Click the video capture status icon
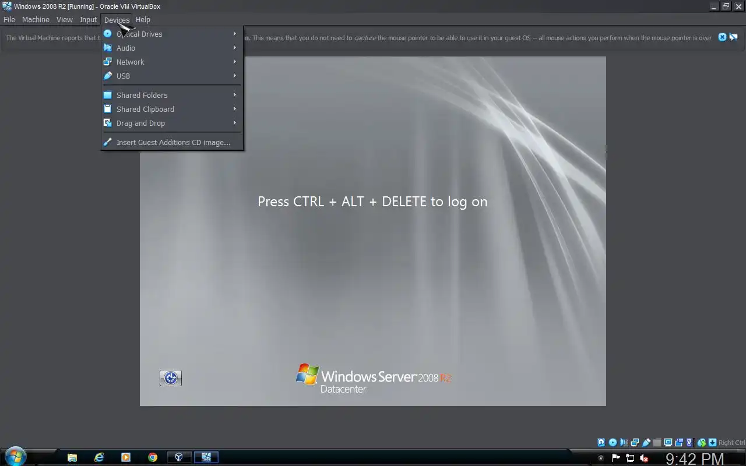This screenshot has height=466, width=746. point(679,443)
